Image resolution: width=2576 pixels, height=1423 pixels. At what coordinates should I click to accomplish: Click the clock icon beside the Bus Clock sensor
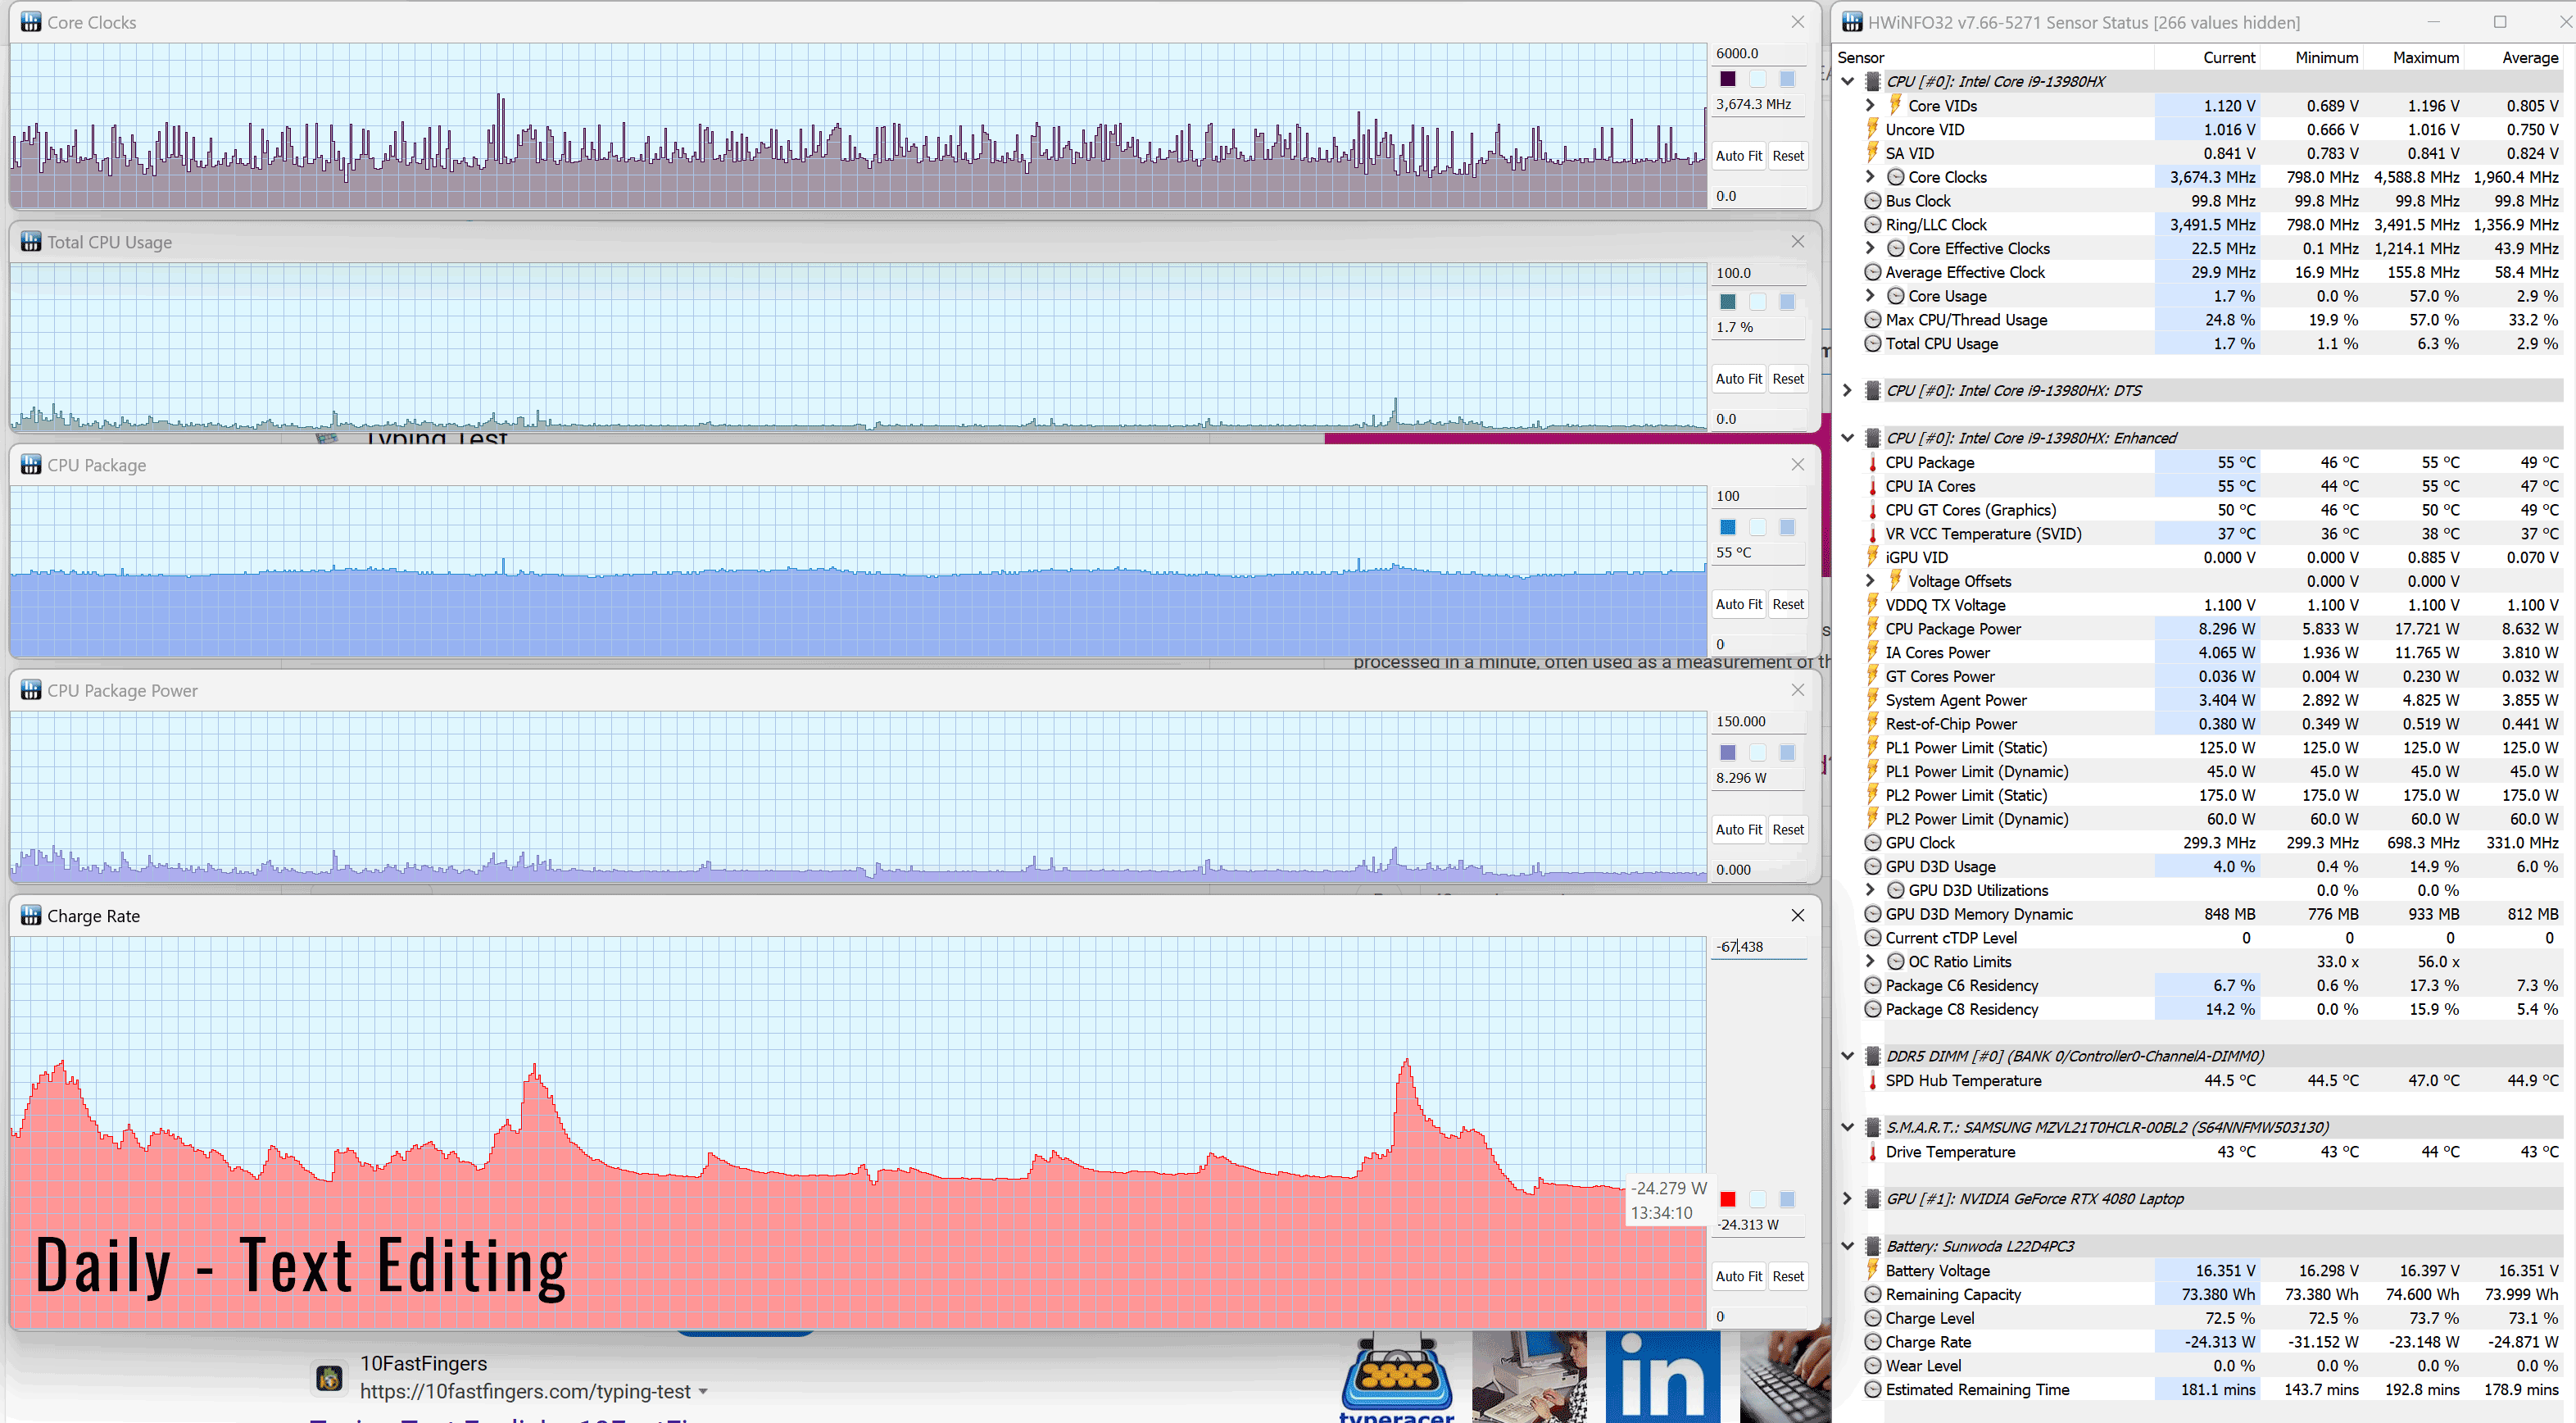tap(1872, 201)
